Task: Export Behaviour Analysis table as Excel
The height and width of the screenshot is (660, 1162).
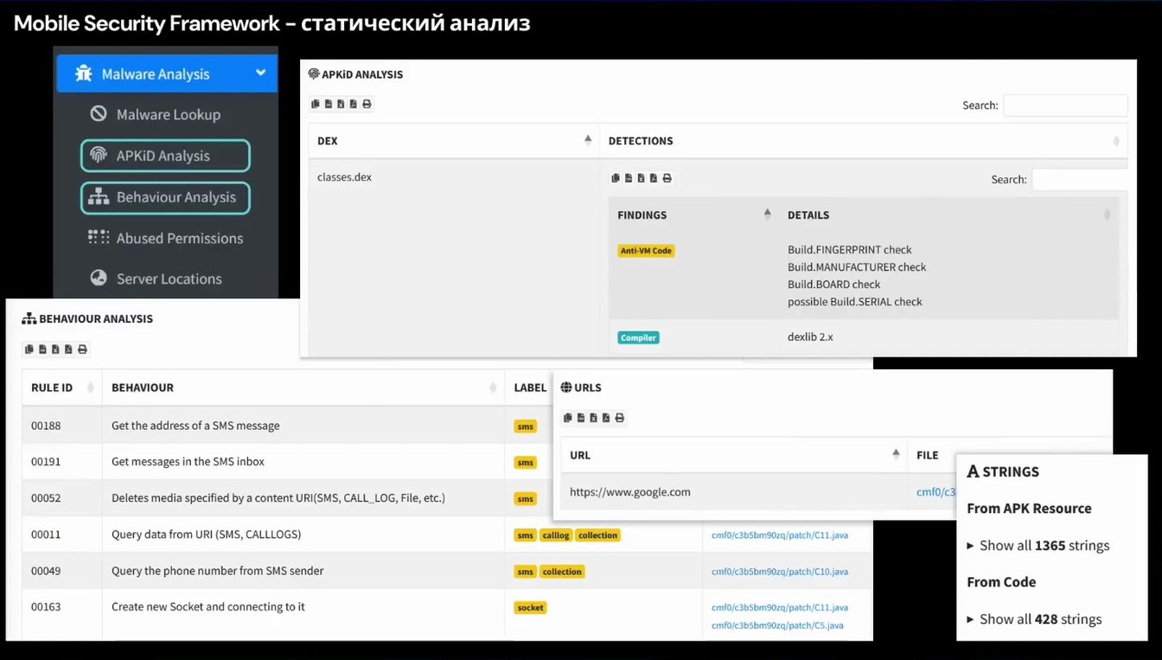Action: point(55,349)
